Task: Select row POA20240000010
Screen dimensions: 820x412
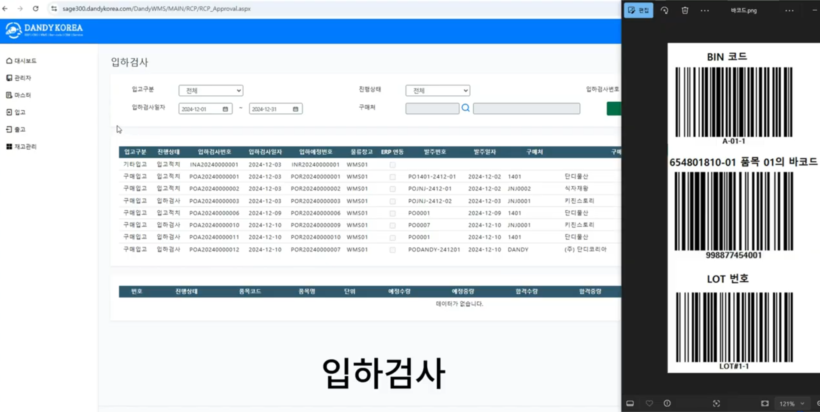Action: [370, 225]
